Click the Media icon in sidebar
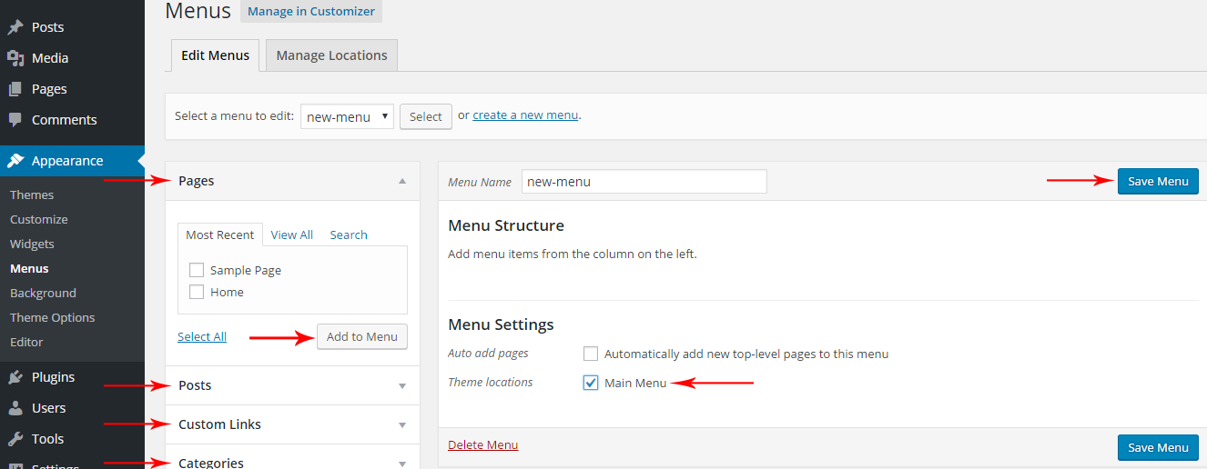This screenshot has width=1207, height=469. coord(15,58)
